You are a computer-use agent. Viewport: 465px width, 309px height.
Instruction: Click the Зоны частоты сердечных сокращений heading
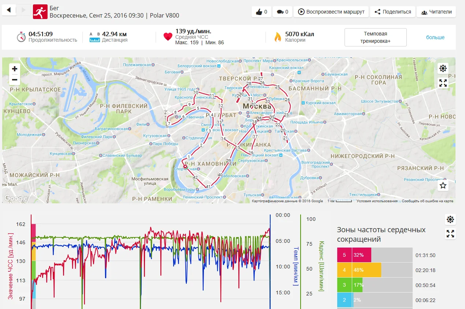pyautogui.click(x=381, y=234)
